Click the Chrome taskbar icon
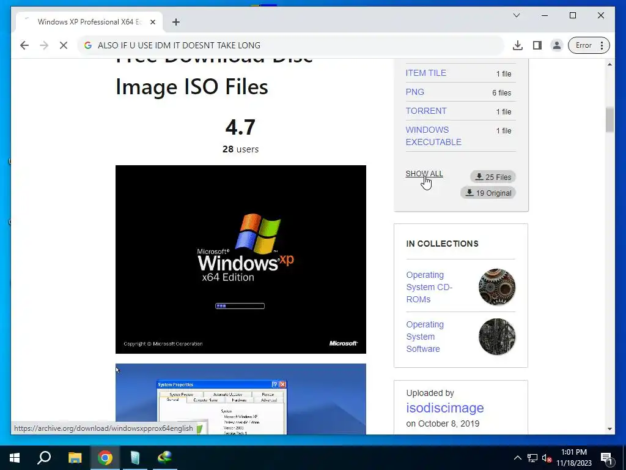This screenshot has height=470, width=626. tap(105, 458)
